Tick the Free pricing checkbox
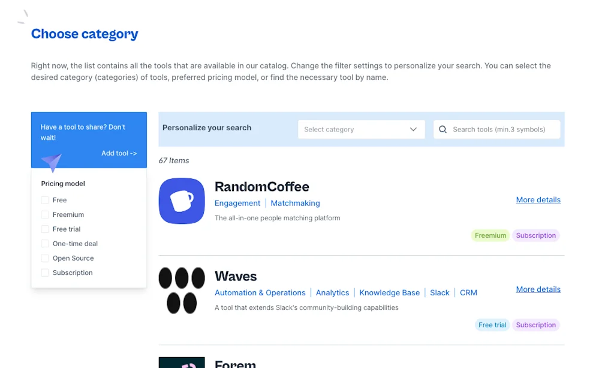This screenshot has width=614, height=368. click(x=45, y=201)
